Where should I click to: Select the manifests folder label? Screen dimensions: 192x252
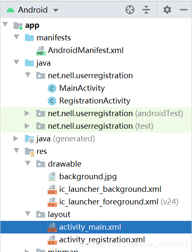(54, 38)
